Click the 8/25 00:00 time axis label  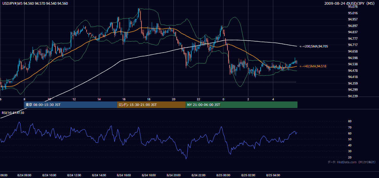pyautogui.click(x=224, y=175)
